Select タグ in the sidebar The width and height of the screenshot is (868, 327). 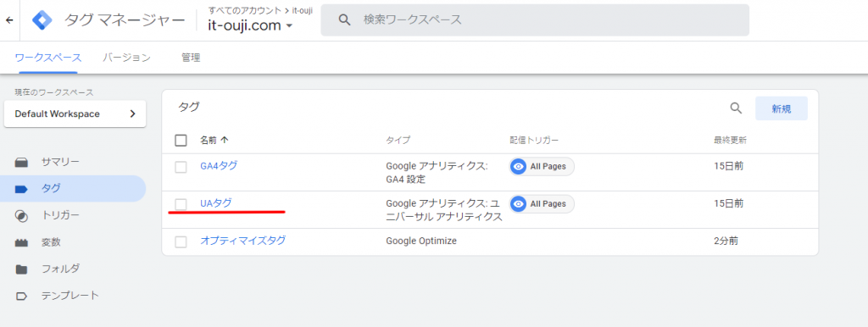(x=73, y=189)
